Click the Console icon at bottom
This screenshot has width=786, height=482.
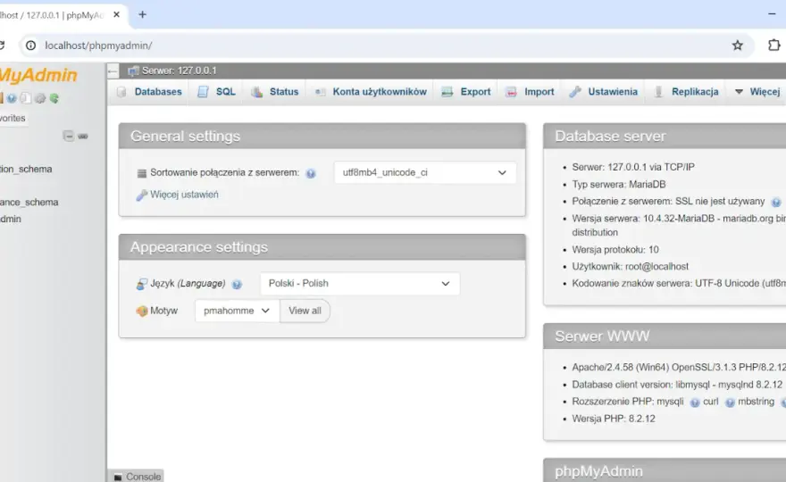pyautogui.click(x=118, y=477)
